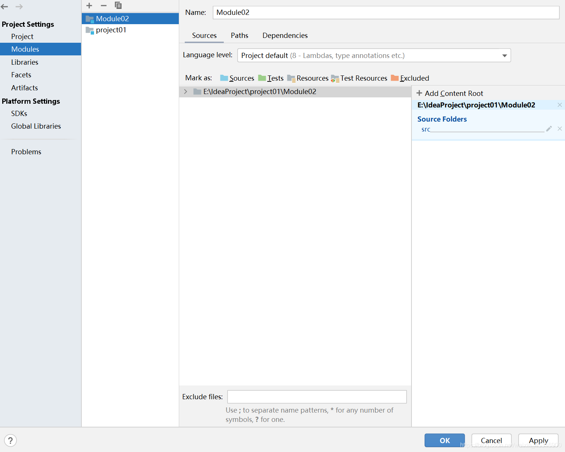Screen dimensions: 565x452
Task: Switch to the Paths tab
Action: [x=239, y=35]
